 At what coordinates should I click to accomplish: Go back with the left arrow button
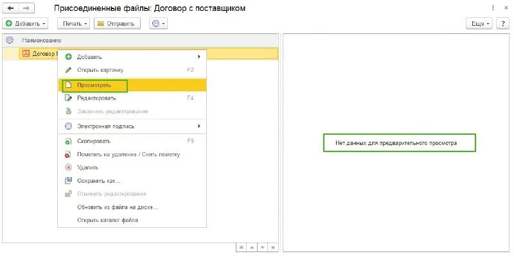click(10, 8)
